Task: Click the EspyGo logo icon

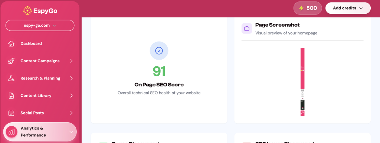Action: 27,11
